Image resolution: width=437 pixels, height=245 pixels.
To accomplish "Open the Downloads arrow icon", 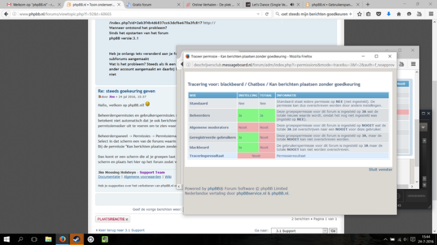I will tap(388, 14).
